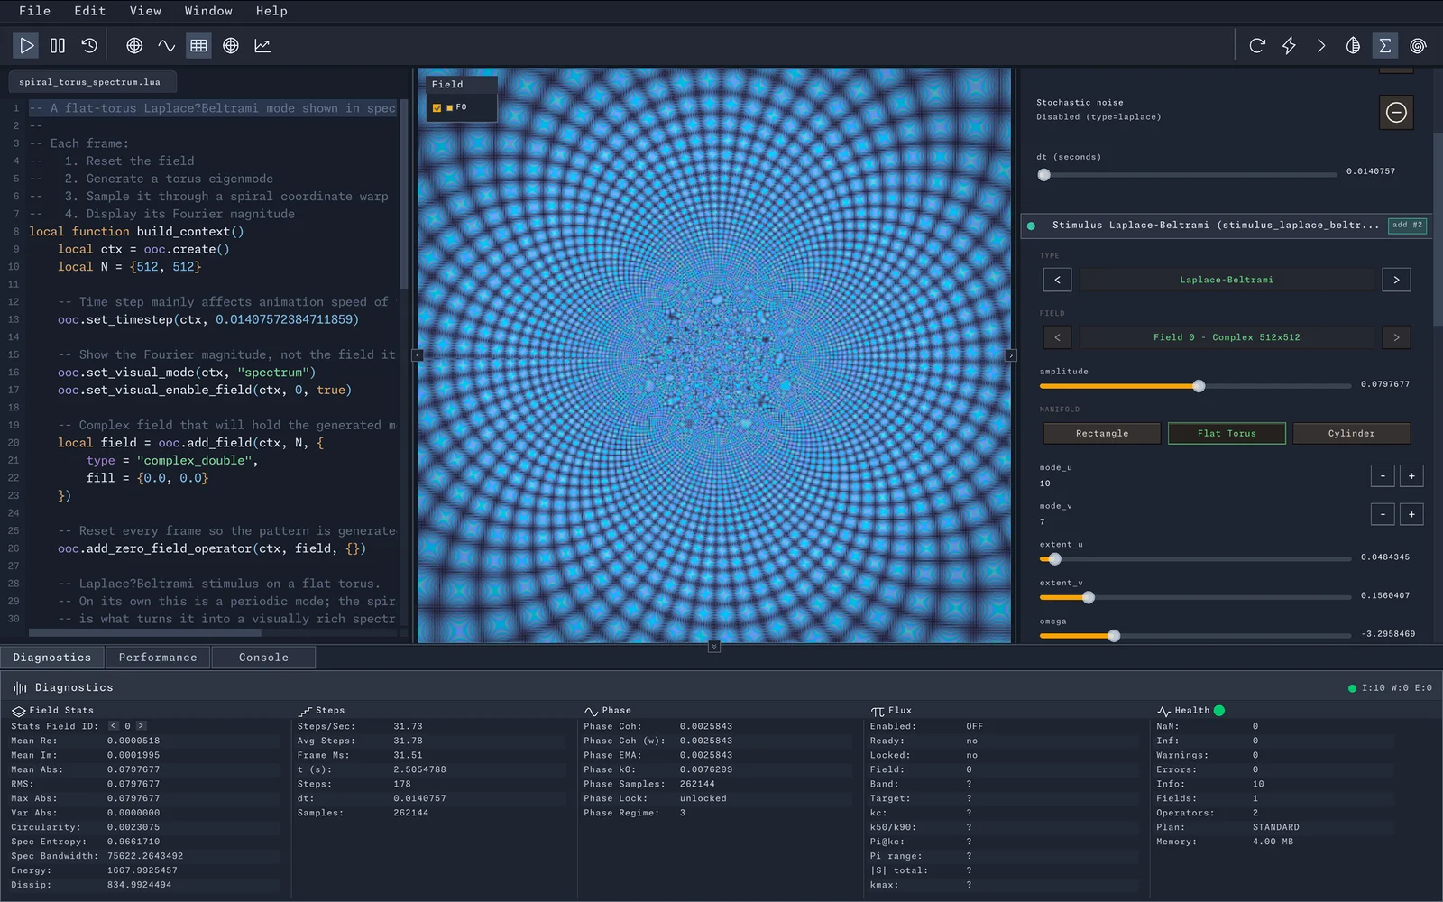Select Cylinder manifold option
The width and height of the screenshot is (1443, 902).
1352,434
